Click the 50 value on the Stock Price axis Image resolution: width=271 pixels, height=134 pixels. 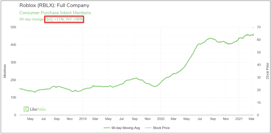(x=259, y=52)
